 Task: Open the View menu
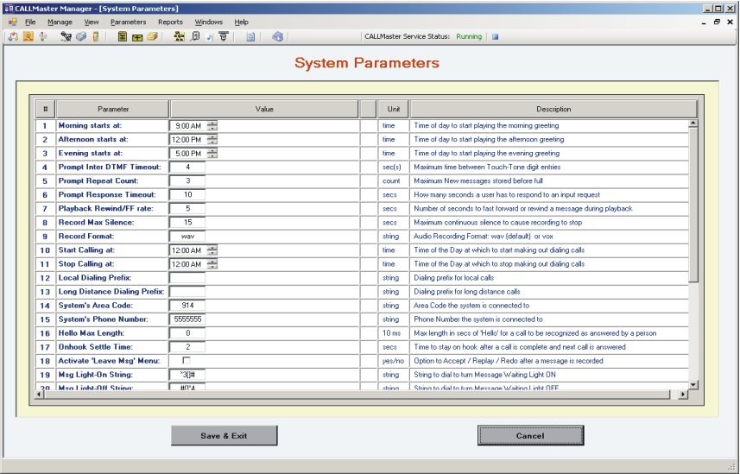(x=91, y=22)
